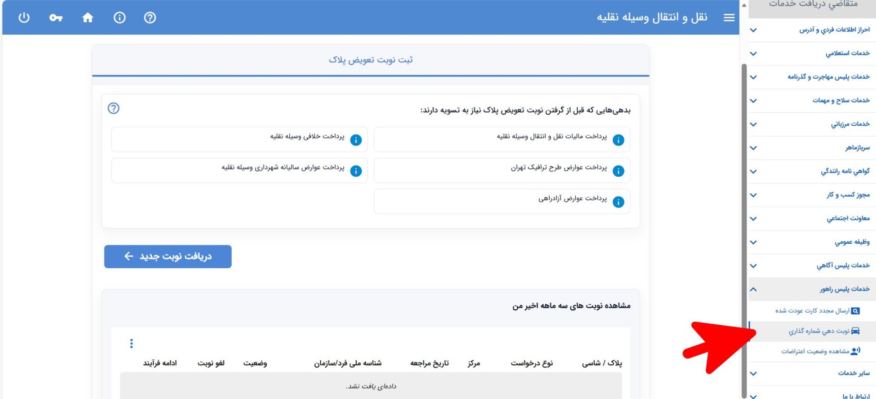This screenshot has height=399, width=876.
Task: Open the info circle icon in header
Action: (x=120, y=18)
